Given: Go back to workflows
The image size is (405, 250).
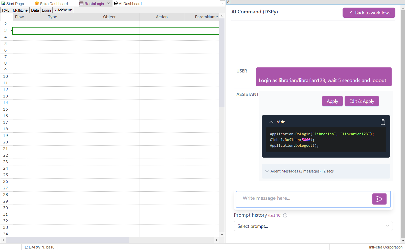Looking at the screenshot, I should pos(369,13).
